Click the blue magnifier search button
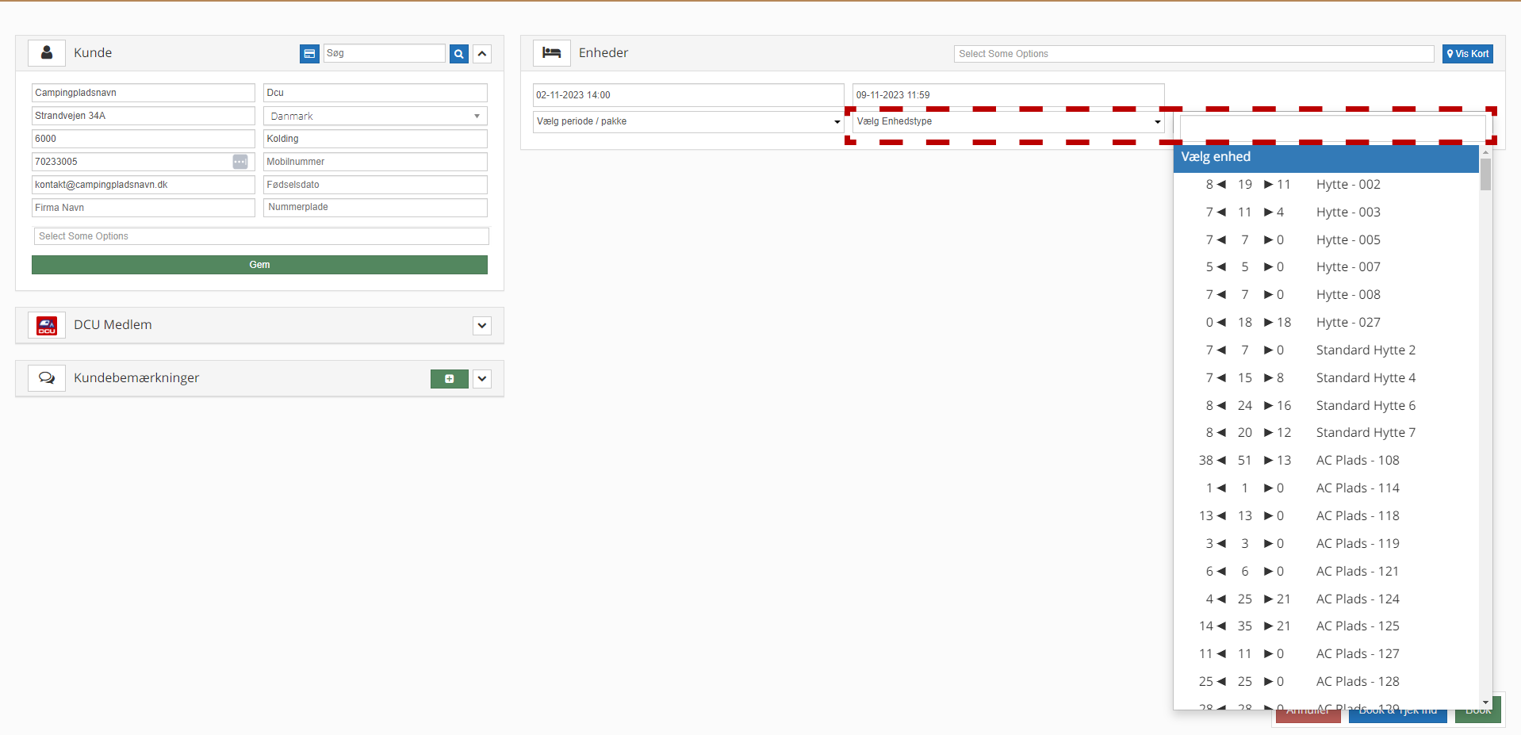 tap(458, 54)
